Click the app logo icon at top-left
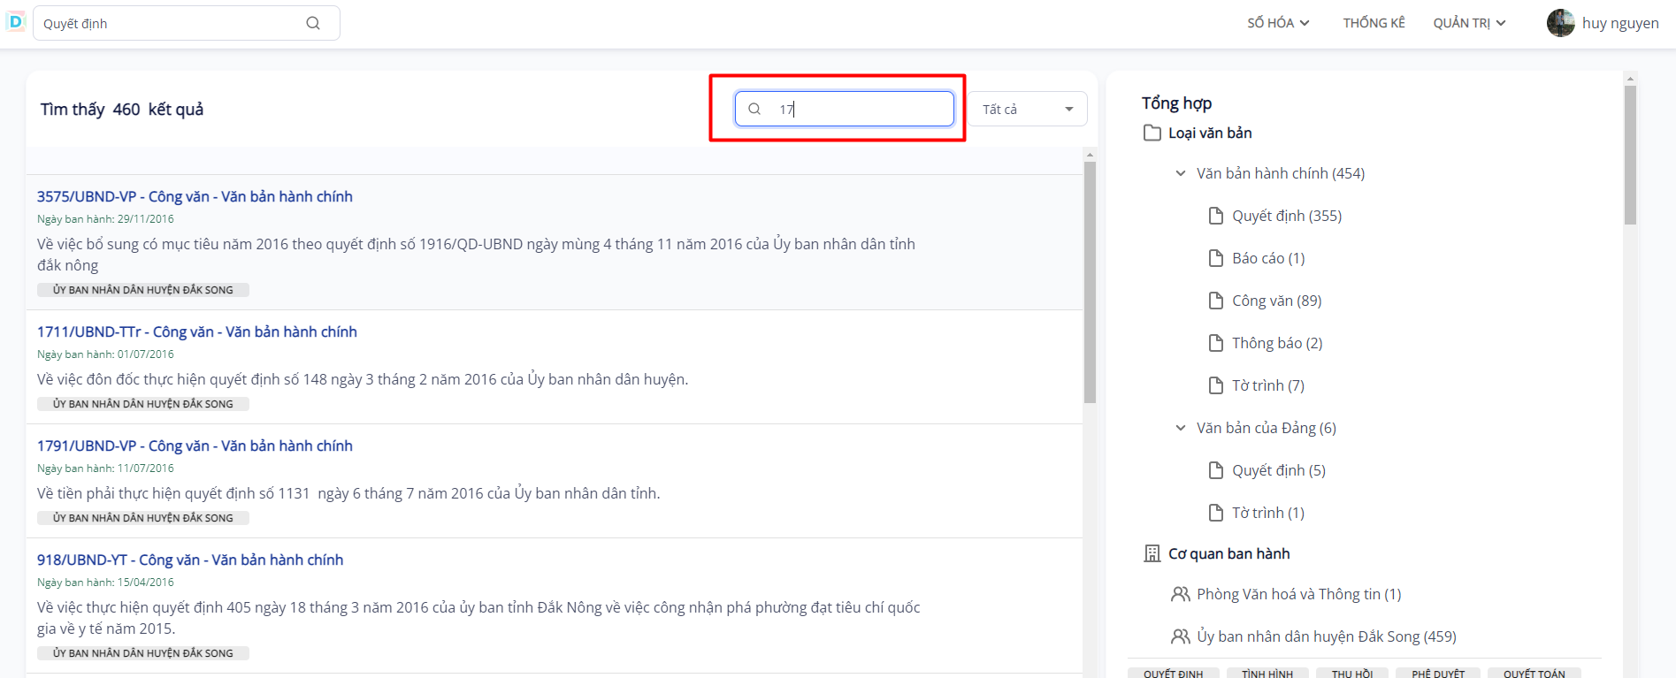The image size is (1676, 678). (x=16, y=21)
